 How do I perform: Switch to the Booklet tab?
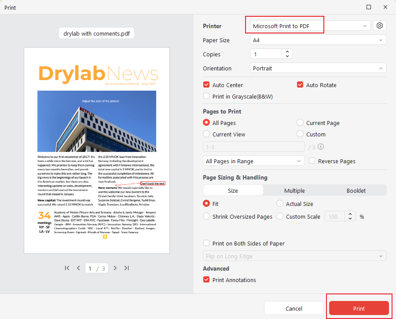[356, 191]
